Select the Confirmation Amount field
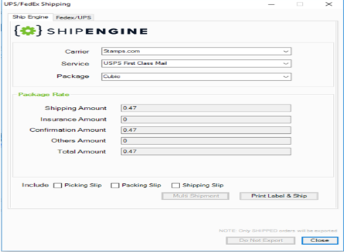 tap(206, 130)
